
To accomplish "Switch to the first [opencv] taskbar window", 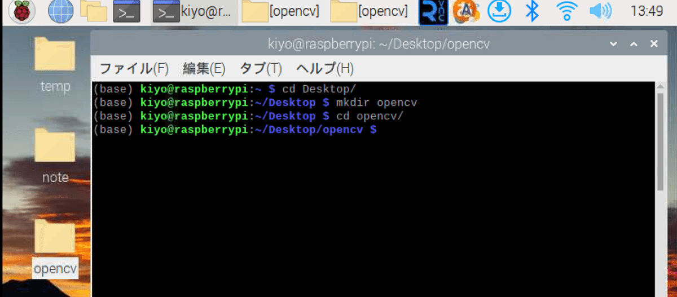I will coord(281,11).
